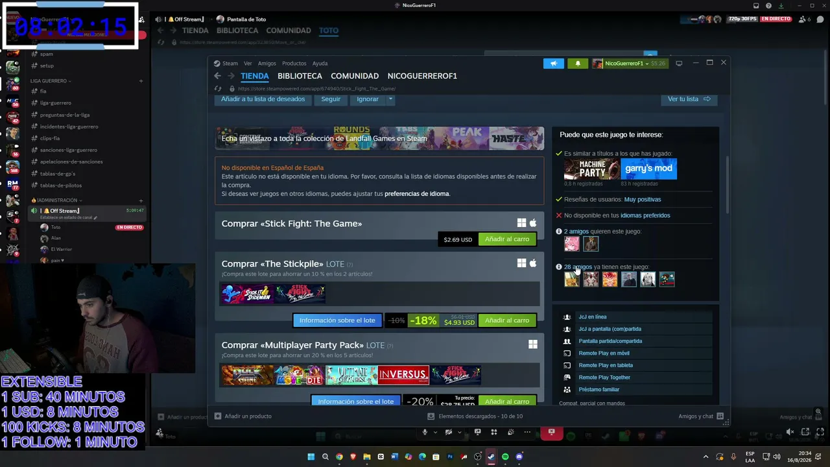Open Steam announcements megaphone button
Viewport: 830px width, 467px height.
[553, 64]
